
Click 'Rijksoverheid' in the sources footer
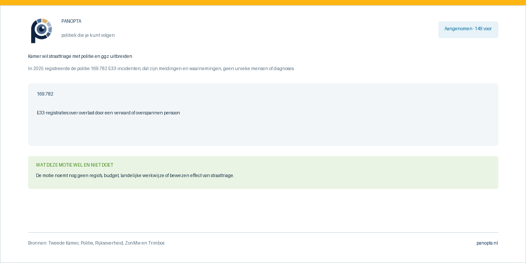pyautogui.click(x=109, y=243)
